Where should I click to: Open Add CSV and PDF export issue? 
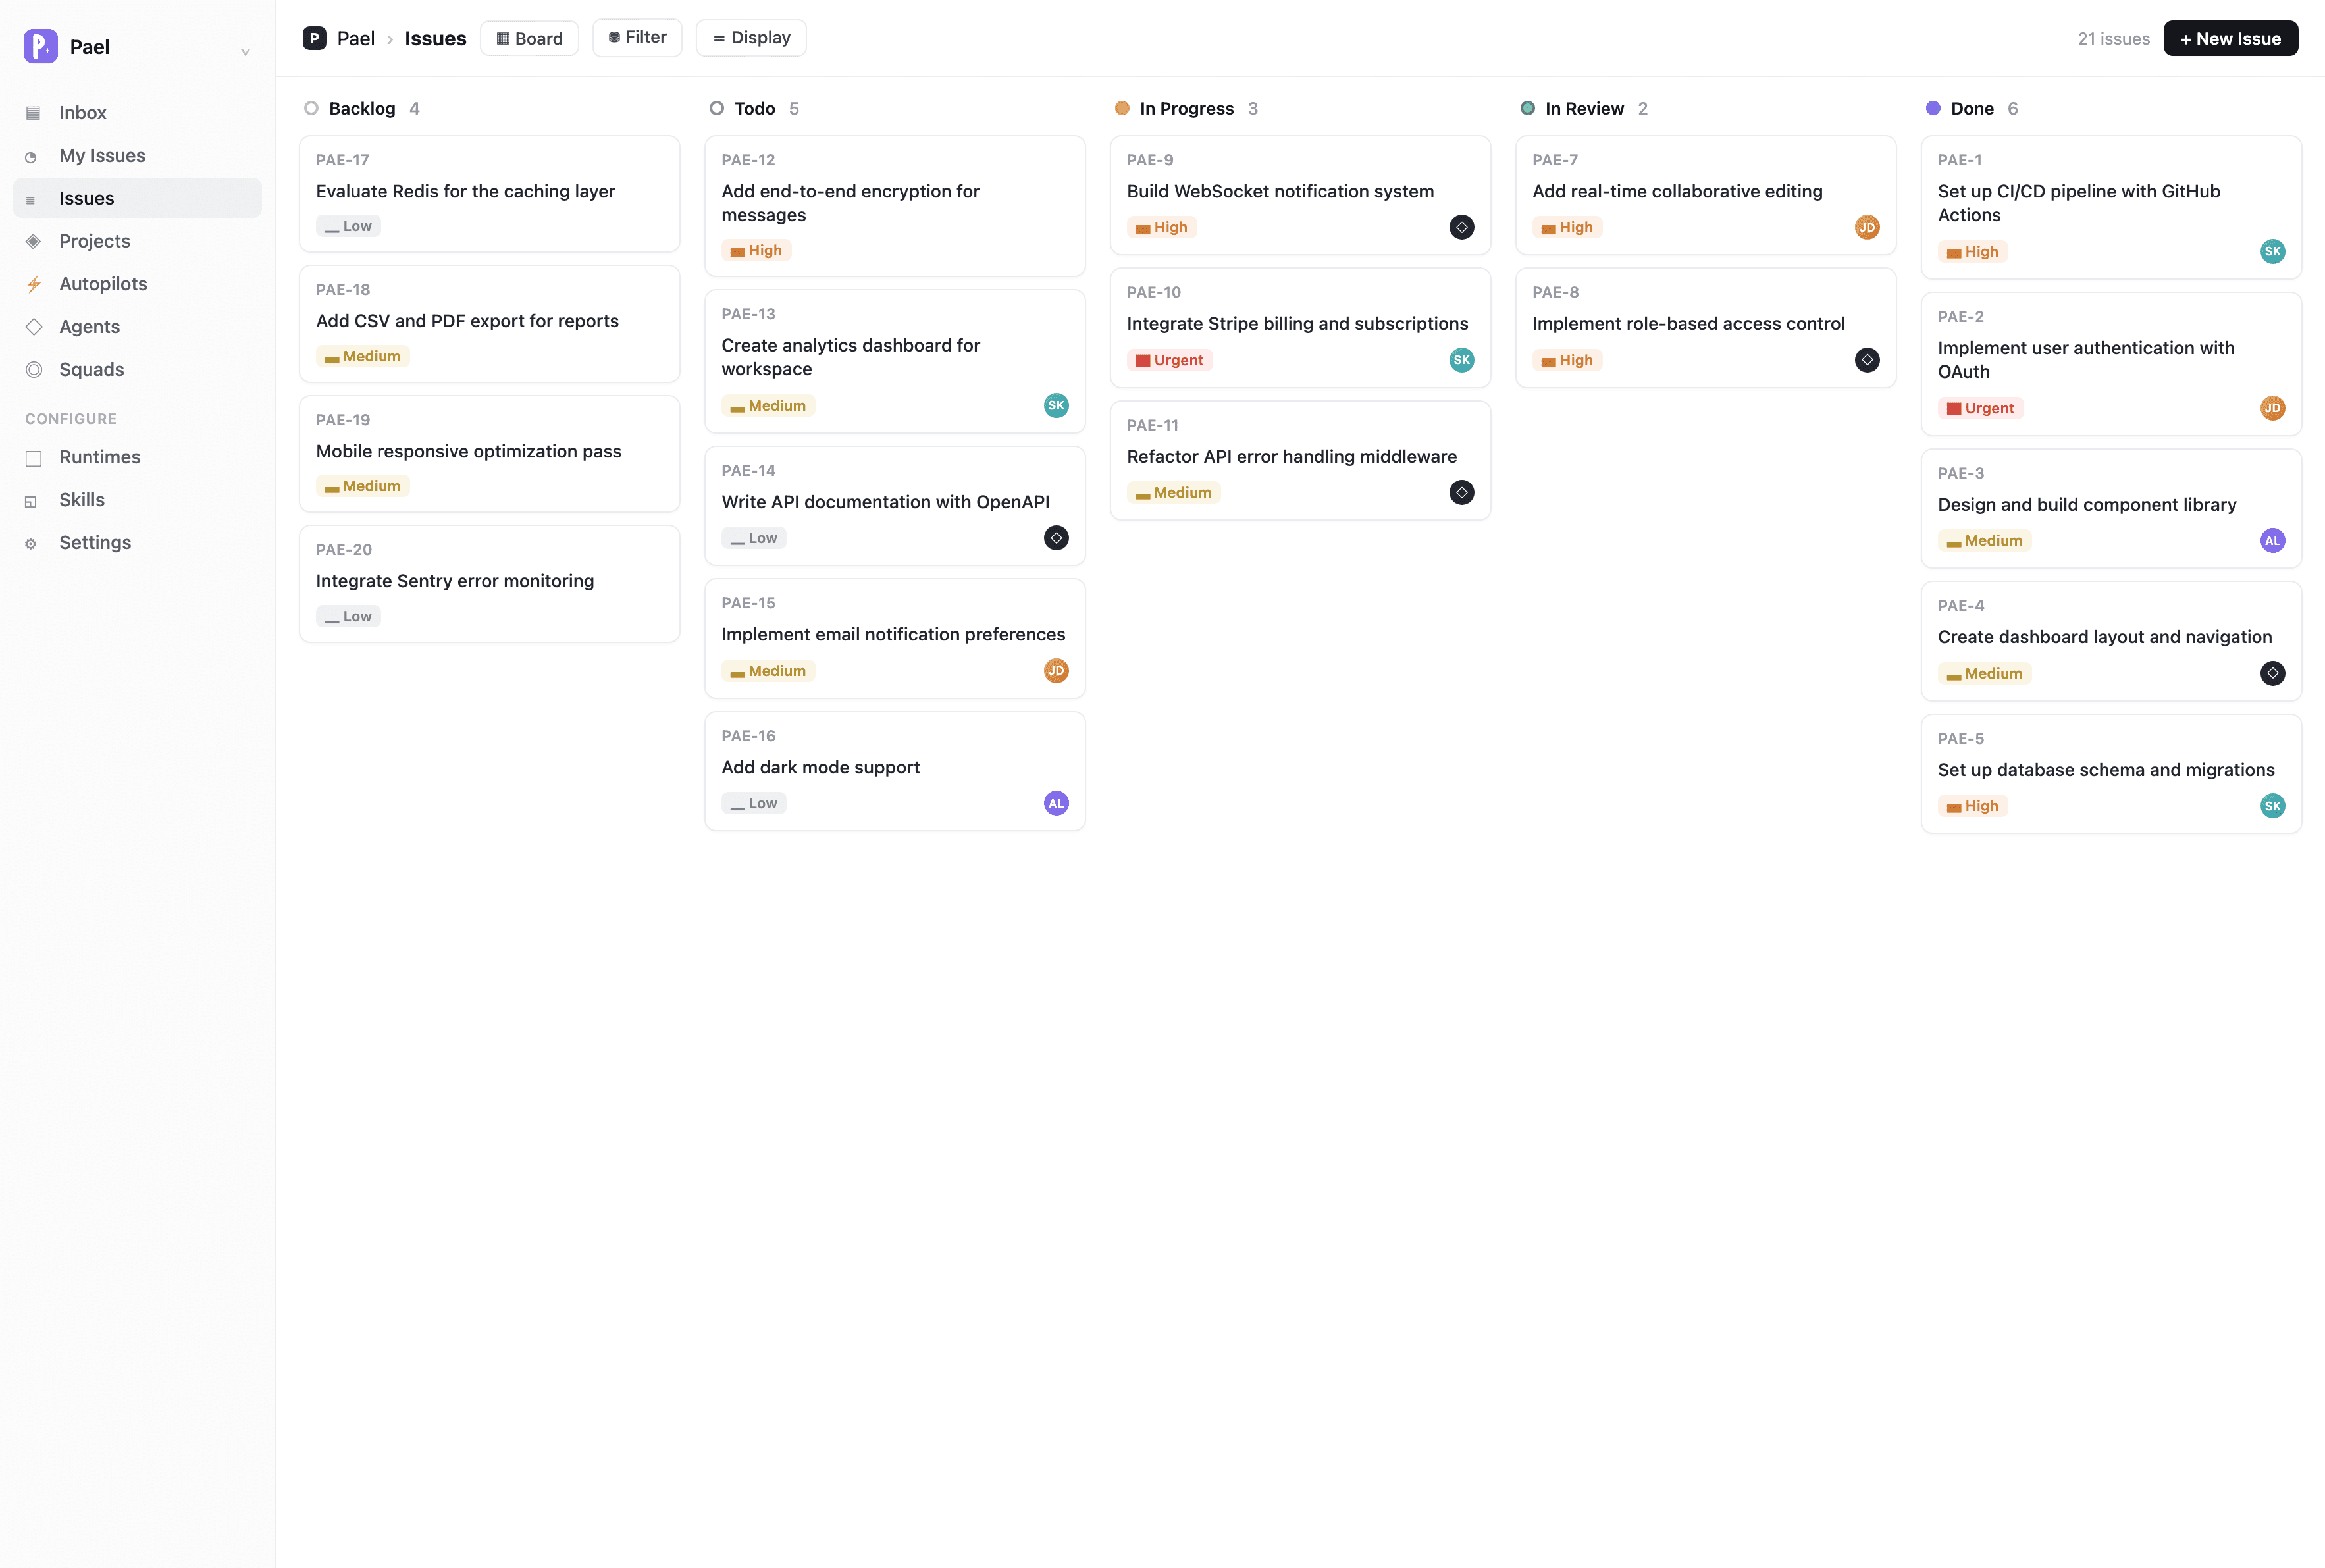489,324
